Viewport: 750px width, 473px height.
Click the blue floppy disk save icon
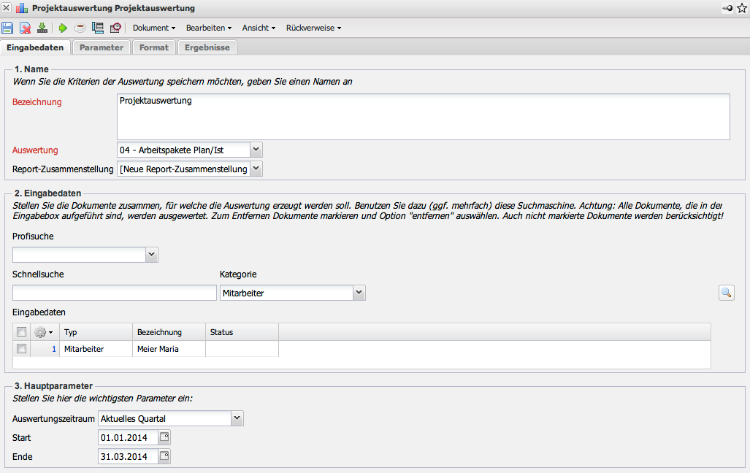pyautogui.click(x=7, y=28)
